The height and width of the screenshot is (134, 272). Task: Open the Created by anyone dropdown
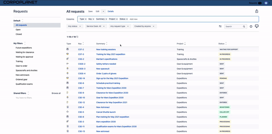click(145, 26)
